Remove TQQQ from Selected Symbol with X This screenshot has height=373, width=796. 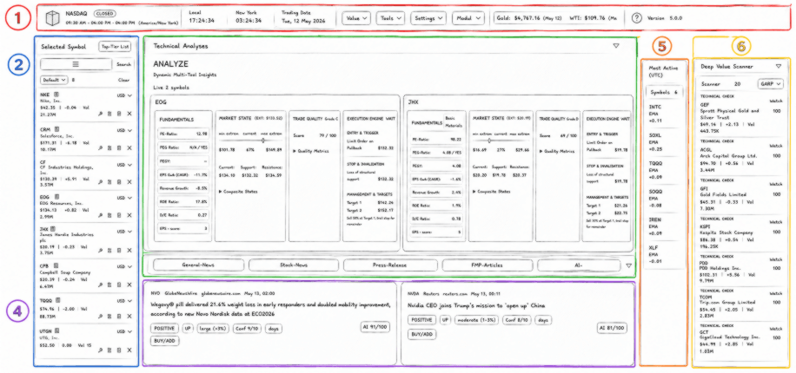tap(129, 316)
